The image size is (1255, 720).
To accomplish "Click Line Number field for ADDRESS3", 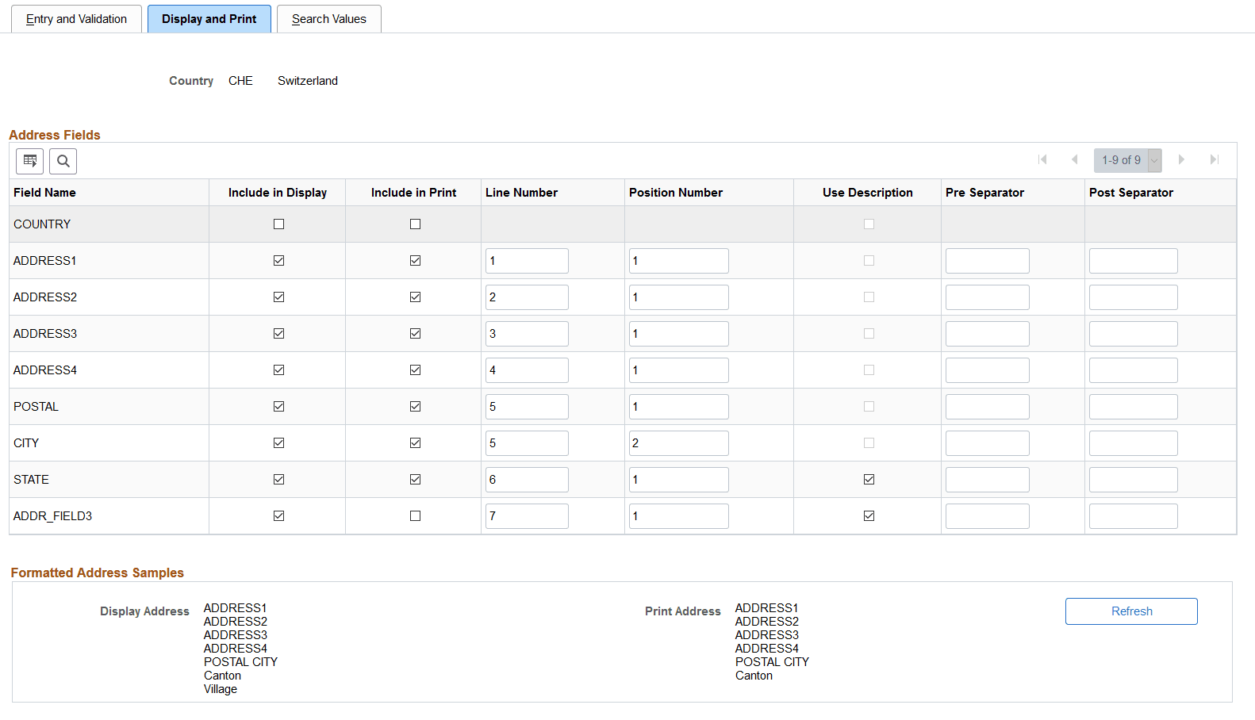I will (527, 334).
